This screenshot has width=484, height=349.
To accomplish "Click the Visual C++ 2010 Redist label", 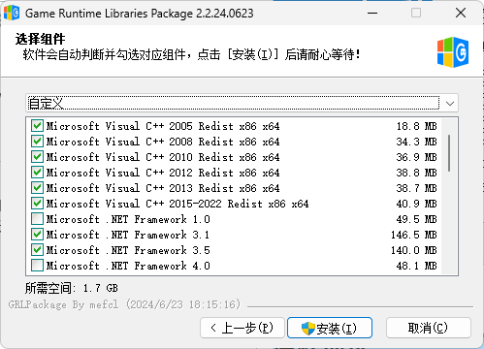I will [163, 157].
